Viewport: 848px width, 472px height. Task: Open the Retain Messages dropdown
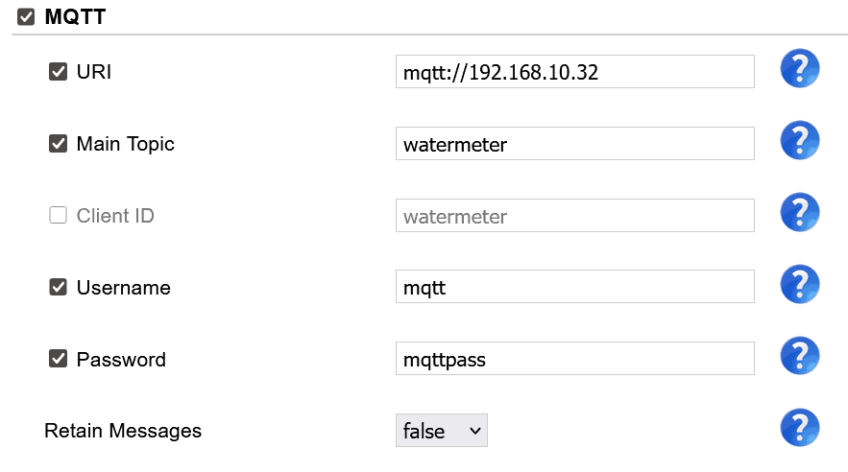[442, 431]
